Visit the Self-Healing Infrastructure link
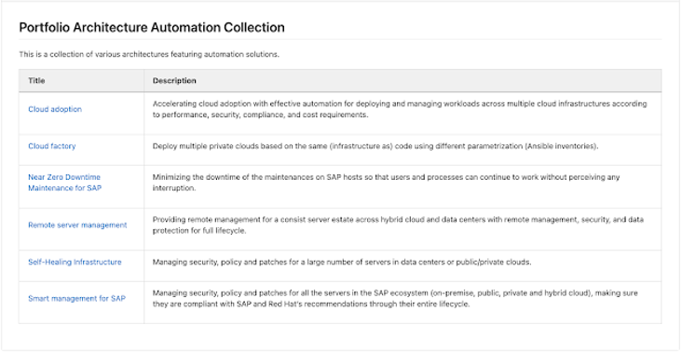This screenshot has width=682, height=352. (75, 262)
